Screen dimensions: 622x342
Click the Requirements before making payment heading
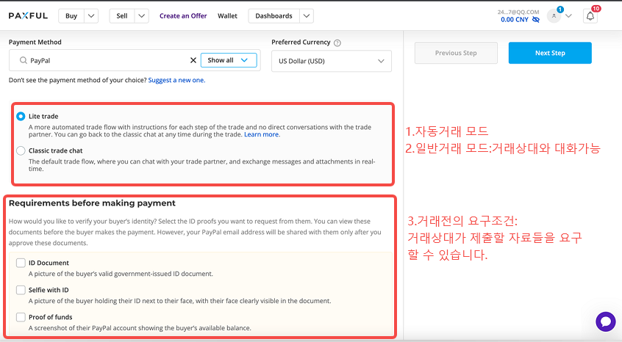[x=92, y=203]
